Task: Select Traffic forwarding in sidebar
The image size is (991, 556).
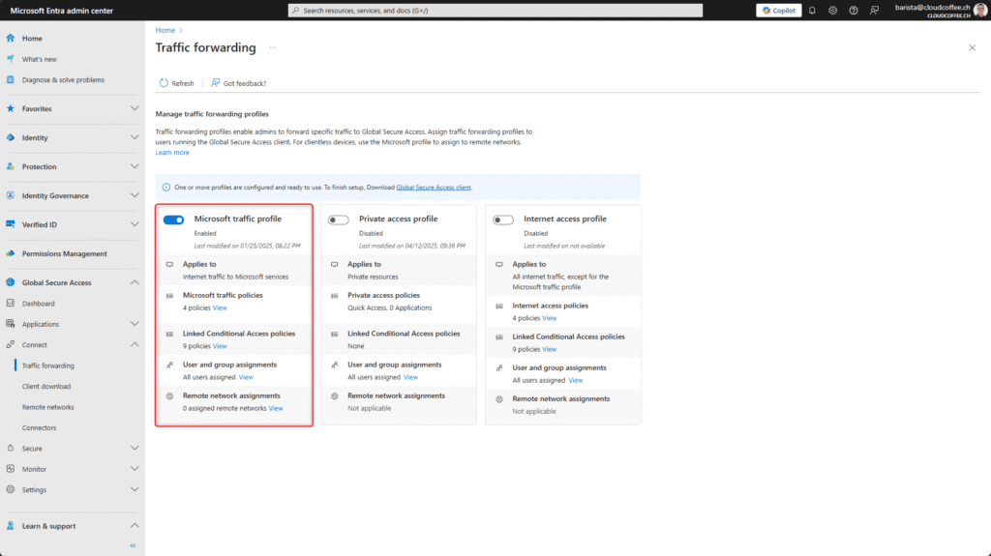Action: [48, 366]
